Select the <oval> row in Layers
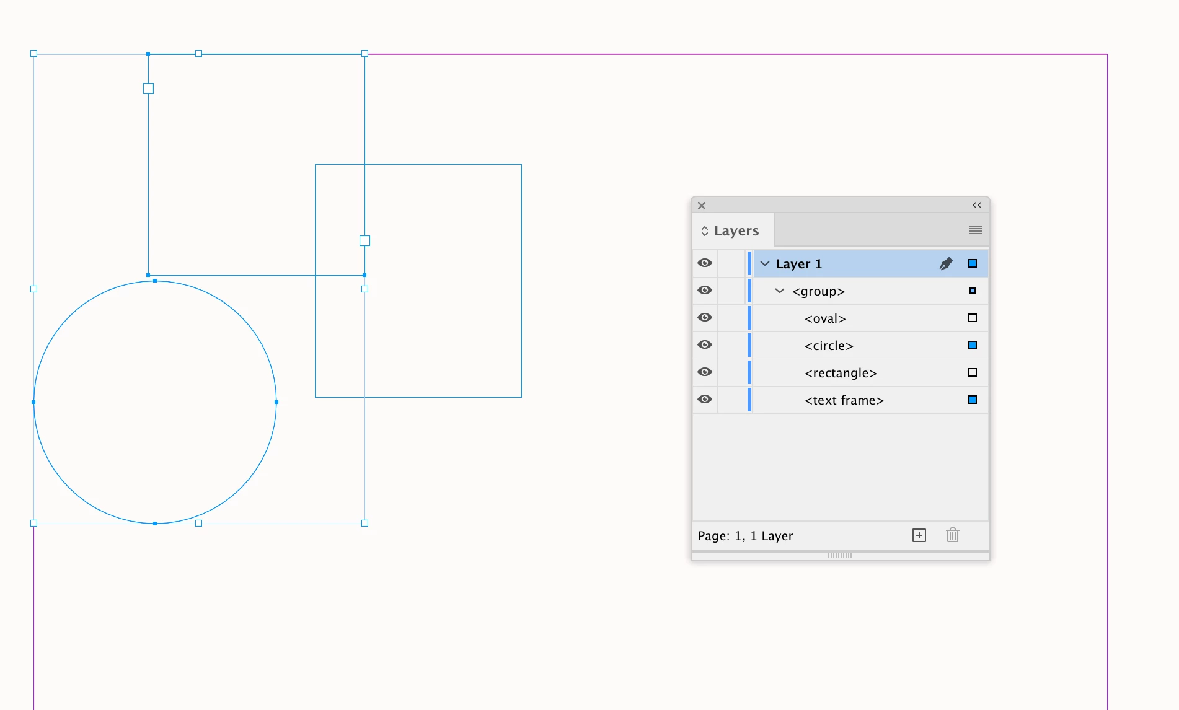The height and width of the screenshot is (710, 1179). pos(840,318)
